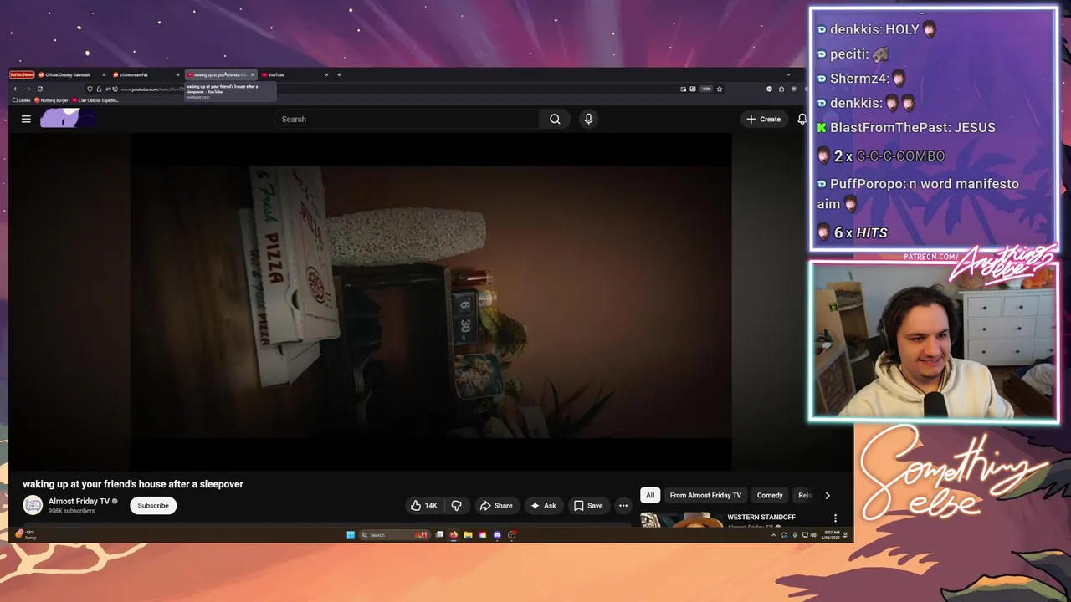Click the site padlock icon

[x=99, y=89]
